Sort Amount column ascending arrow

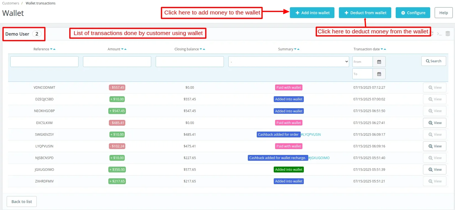125,49
